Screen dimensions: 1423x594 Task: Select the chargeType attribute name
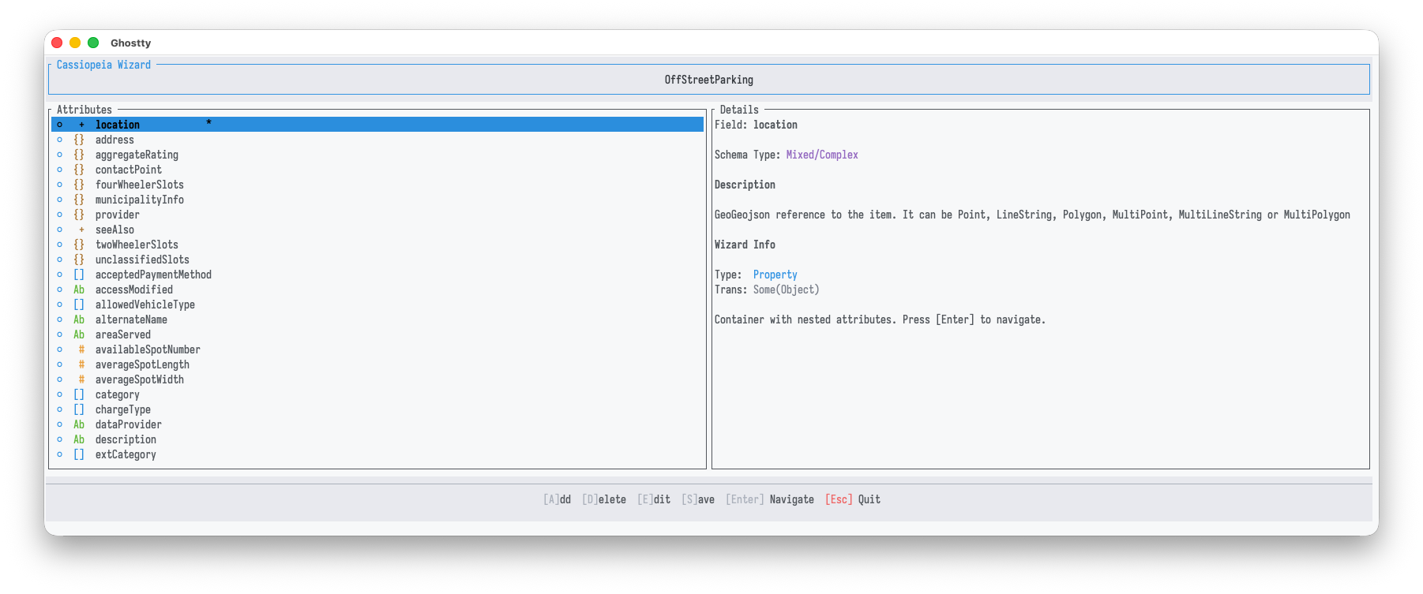(123, 409)
